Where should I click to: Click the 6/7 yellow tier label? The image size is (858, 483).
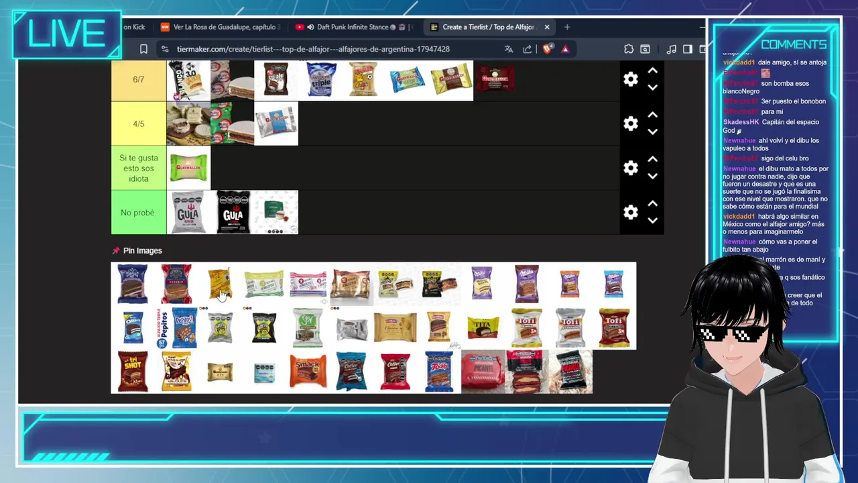[x=139, y=79]
